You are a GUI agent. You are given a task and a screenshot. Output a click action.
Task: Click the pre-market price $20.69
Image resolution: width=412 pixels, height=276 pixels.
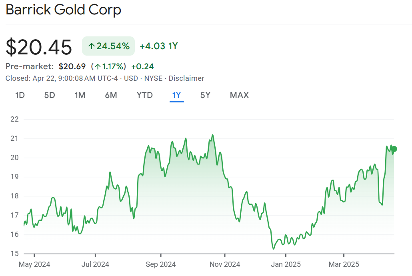72,66
